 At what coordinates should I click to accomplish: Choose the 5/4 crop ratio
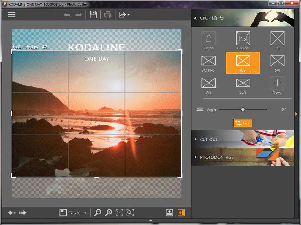277,63
